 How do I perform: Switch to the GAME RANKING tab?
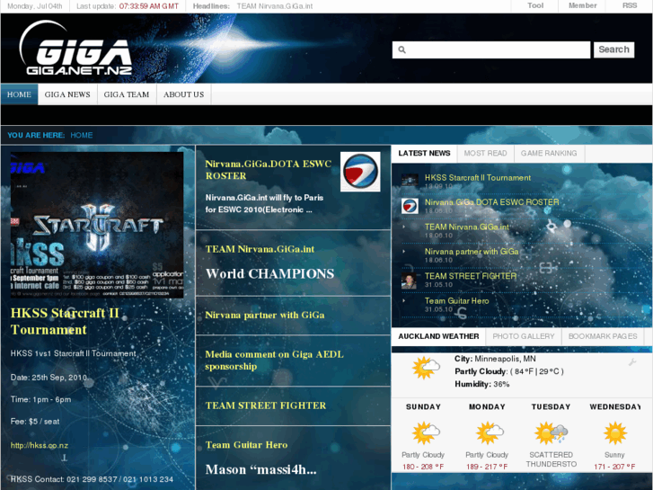tap(549, 153)
